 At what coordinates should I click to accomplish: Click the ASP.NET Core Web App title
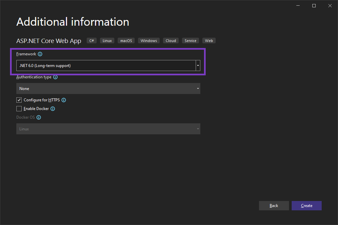click(x=49, y=41)
